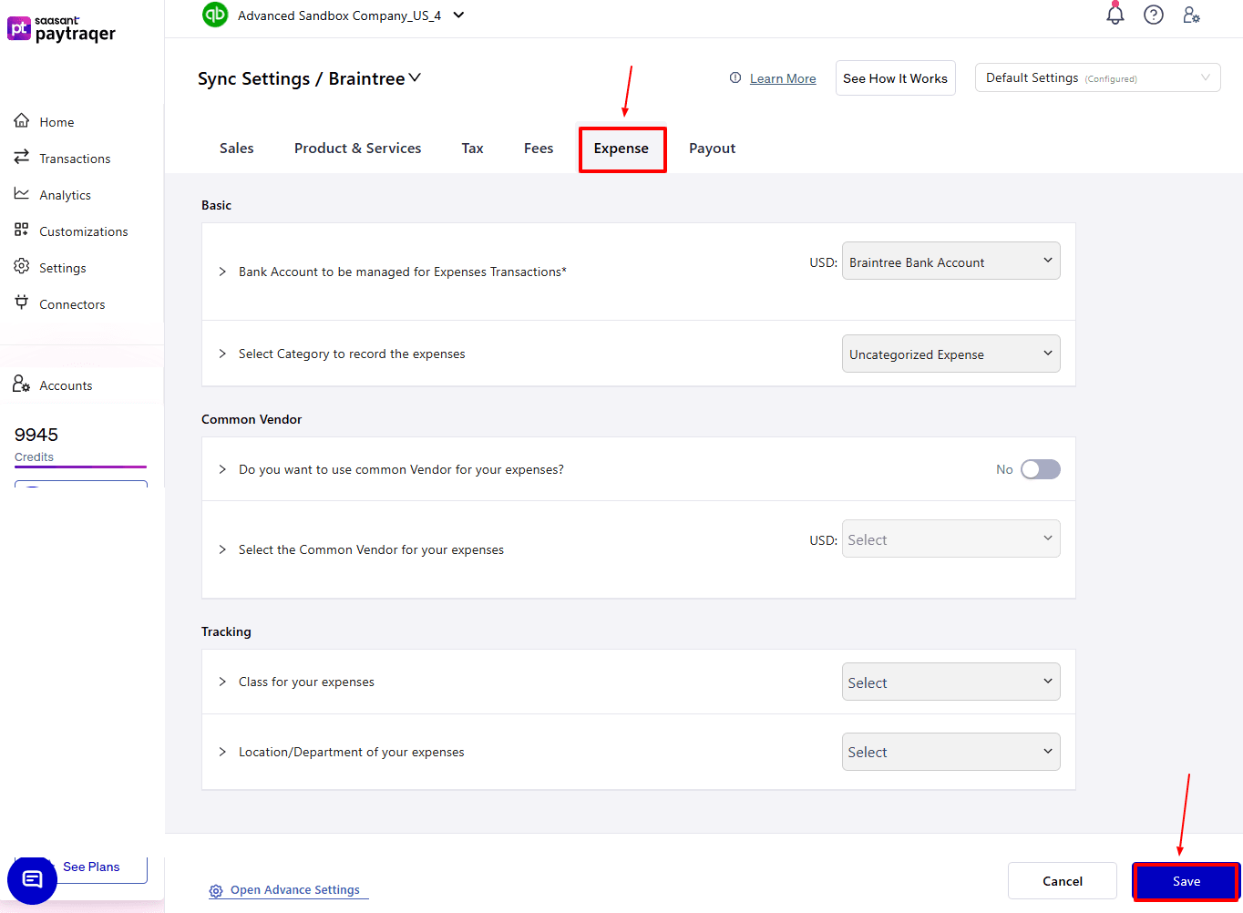Expand the common Vendor question row
The image size is (1243, 913).
tap(222, 469)
